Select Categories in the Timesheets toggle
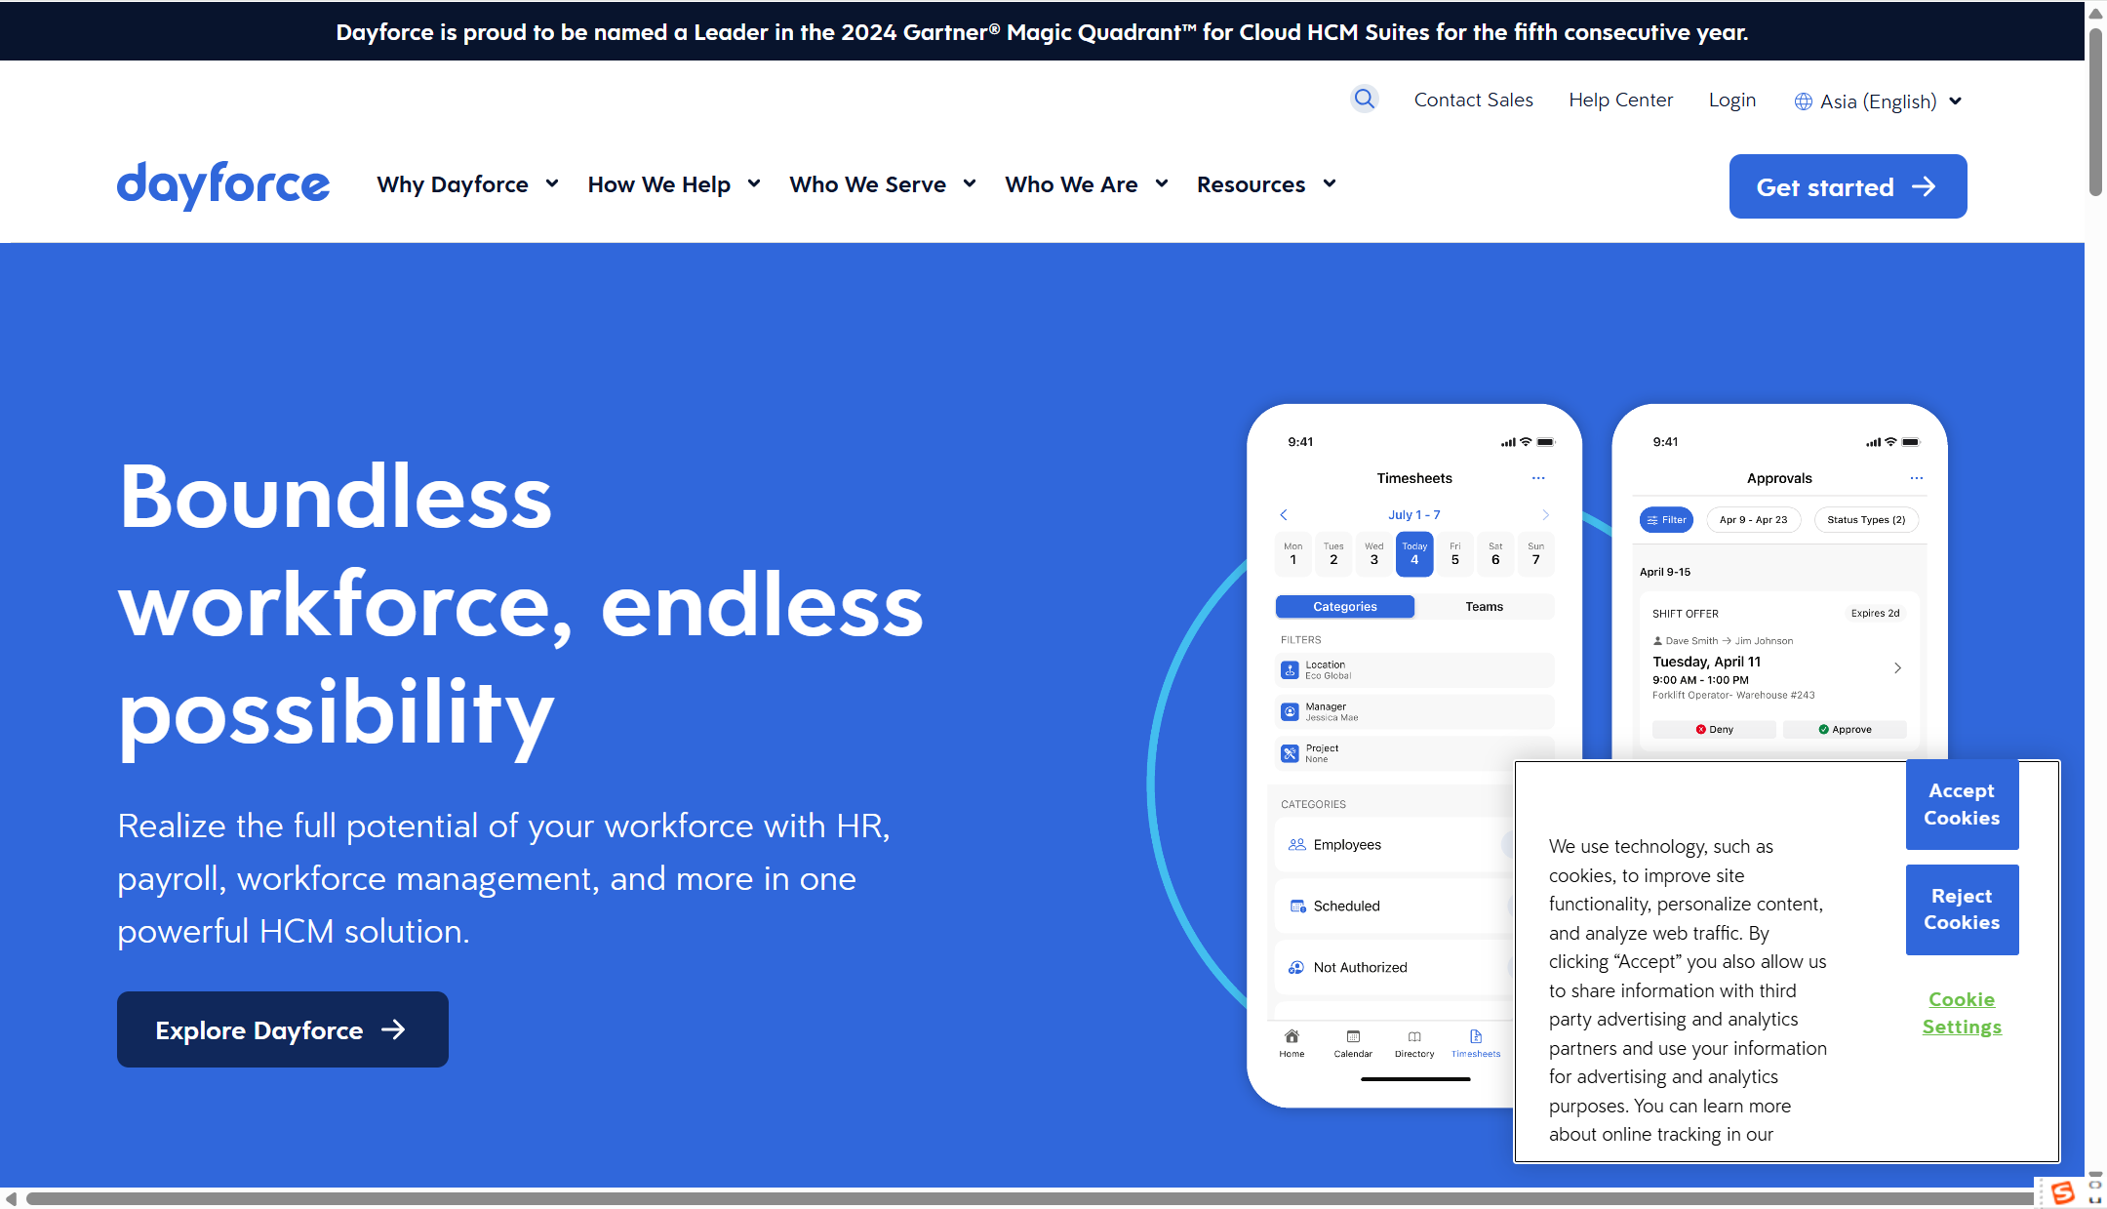 tap(1344, 607)
